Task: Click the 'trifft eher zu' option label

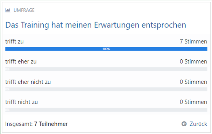Action: pos(21,62)
